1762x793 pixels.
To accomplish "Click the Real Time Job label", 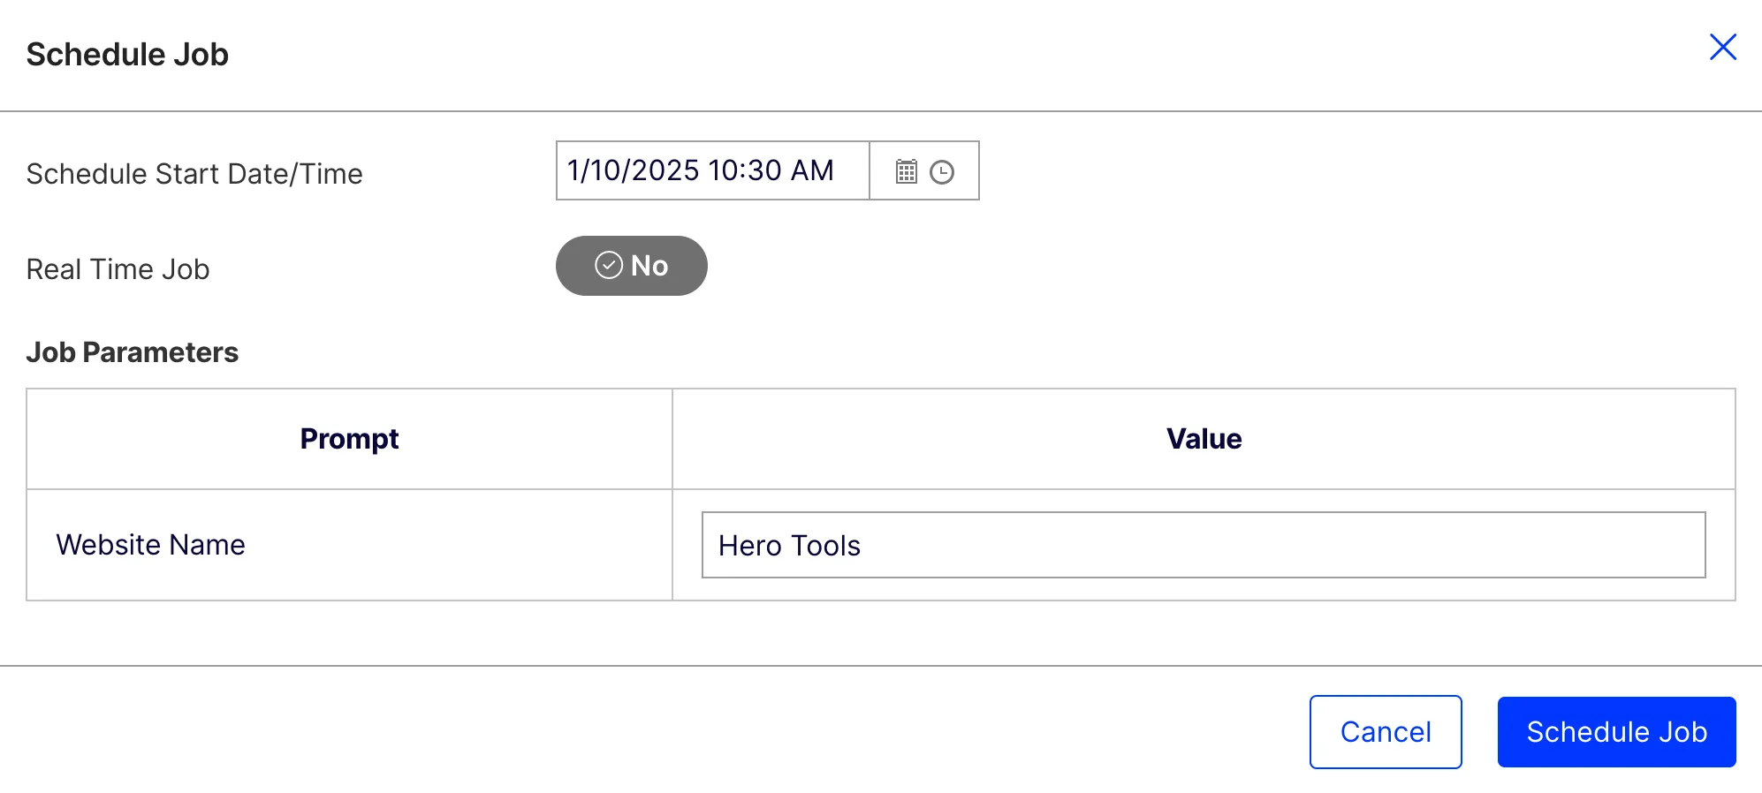I will pyautogui.click(x=118, y=269).
